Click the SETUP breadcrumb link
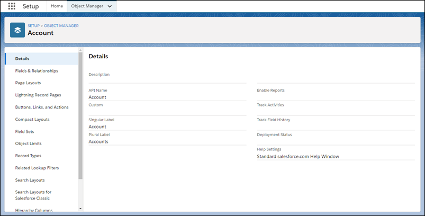425x216 pixels. pos(33,25)
